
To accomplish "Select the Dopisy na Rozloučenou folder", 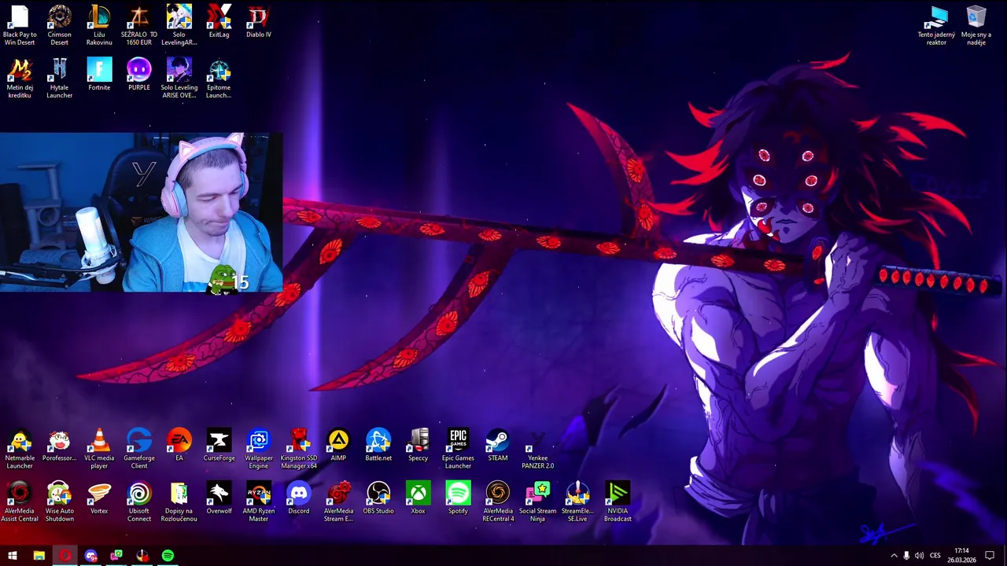I will 179,502.
